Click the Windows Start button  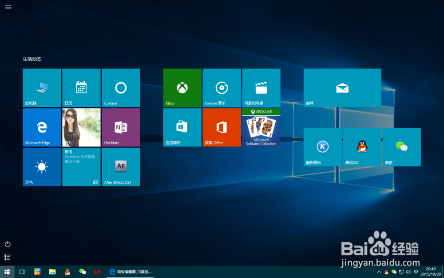(x=8, y=272)
